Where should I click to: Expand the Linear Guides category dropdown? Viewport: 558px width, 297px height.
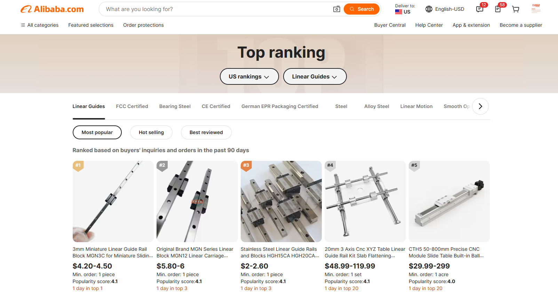[314, 76]
